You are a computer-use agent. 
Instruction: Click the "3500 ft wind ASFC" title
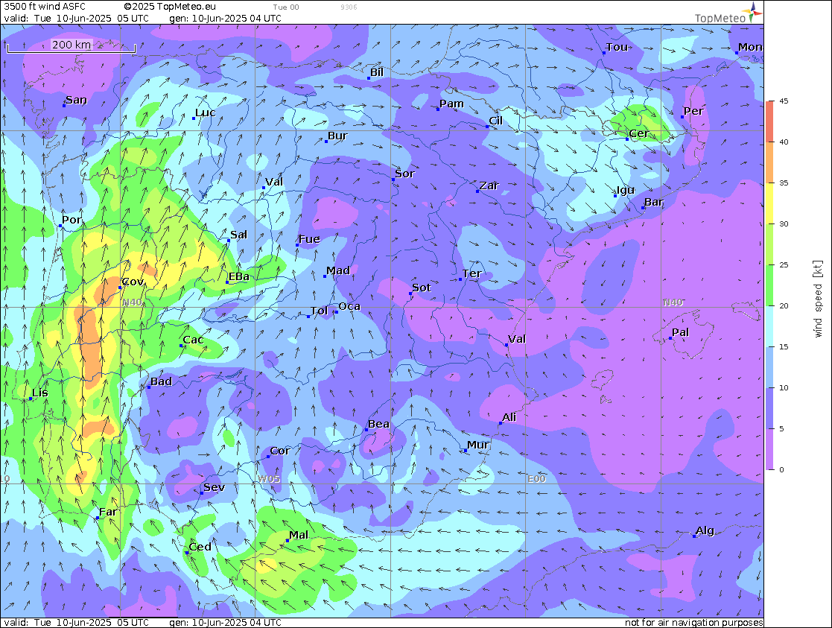(45, 7)
